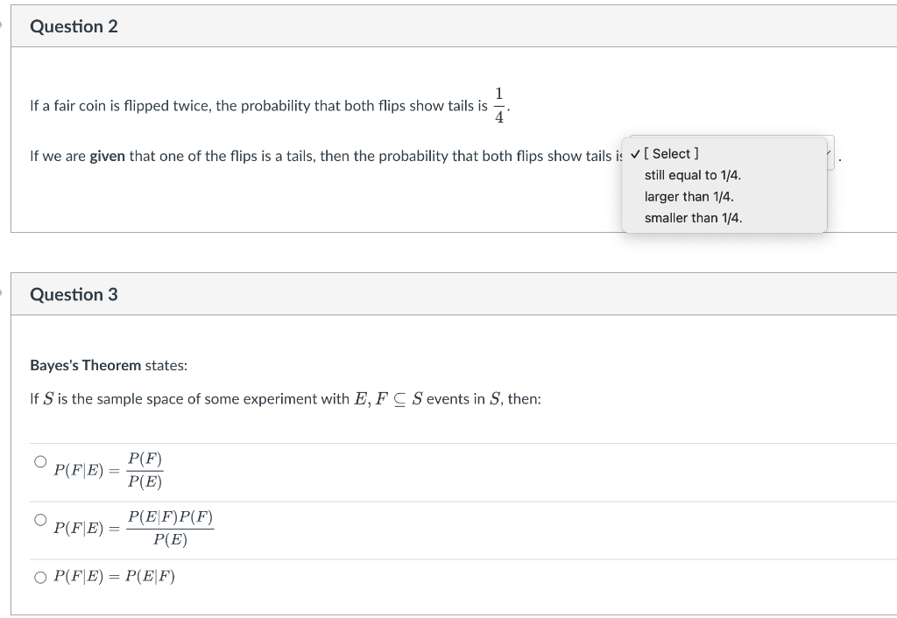Click the second formula text in Question 3
Screen dimensions: 897x618
[135, 528]
